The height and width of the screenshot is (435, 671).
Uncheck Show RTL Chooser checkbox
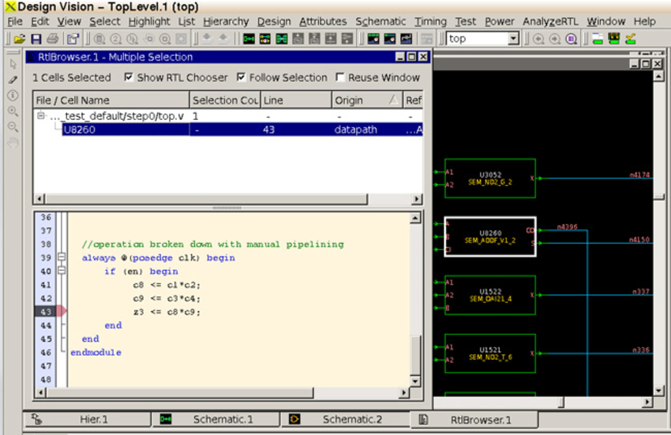coord(129,77)
